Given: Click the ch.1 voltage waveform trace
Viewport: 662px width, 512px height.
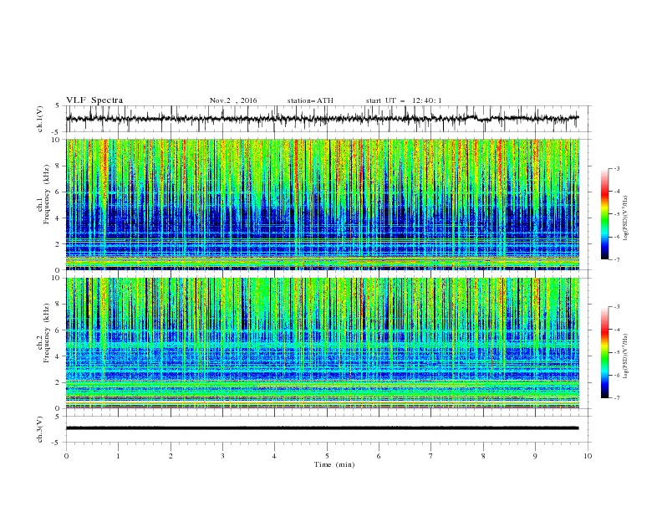Looking at the screenshot, I should point(323,119).
